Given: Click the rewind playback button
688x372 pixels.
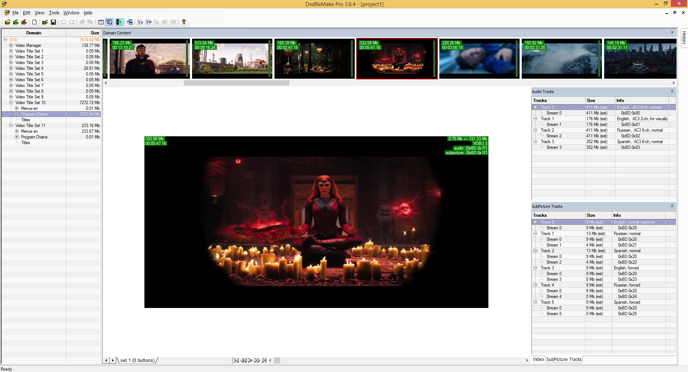Looking at the screenshot, I should [243, 360].
